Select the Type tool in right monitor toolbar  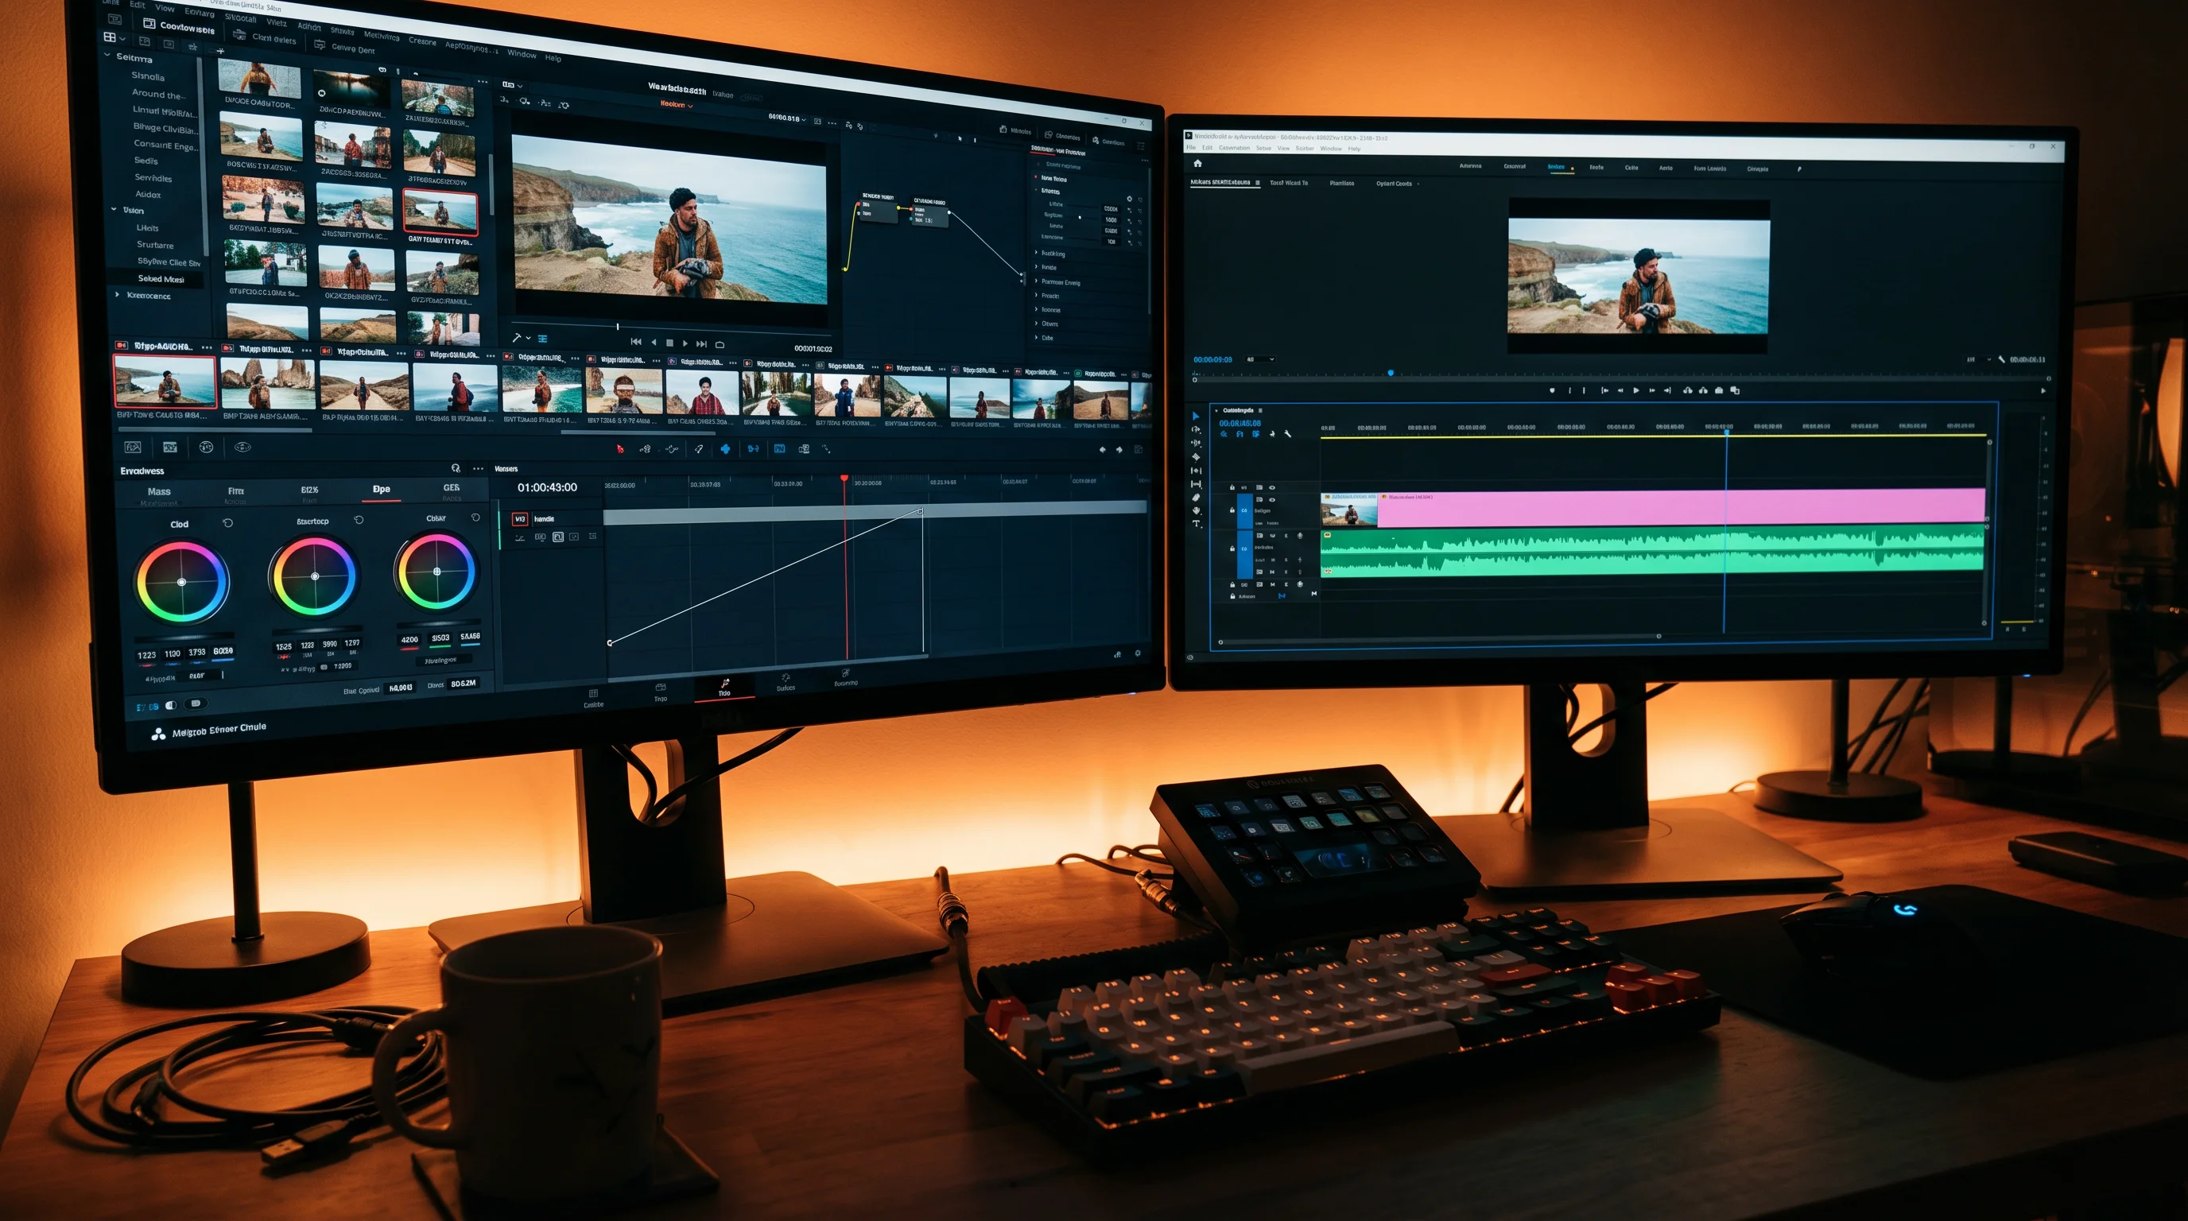(1197, 524)
